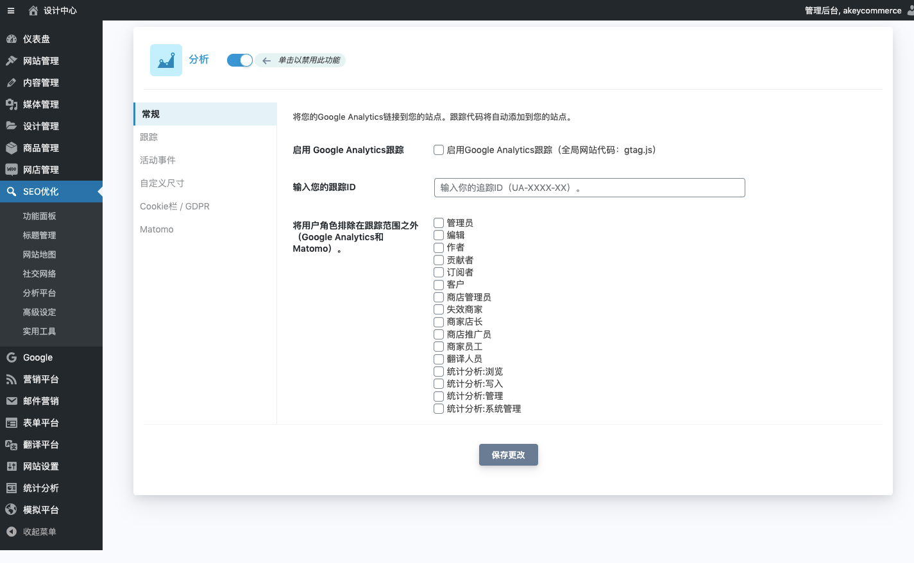Click the 内容管理 pen icon

tap(12, 83)
